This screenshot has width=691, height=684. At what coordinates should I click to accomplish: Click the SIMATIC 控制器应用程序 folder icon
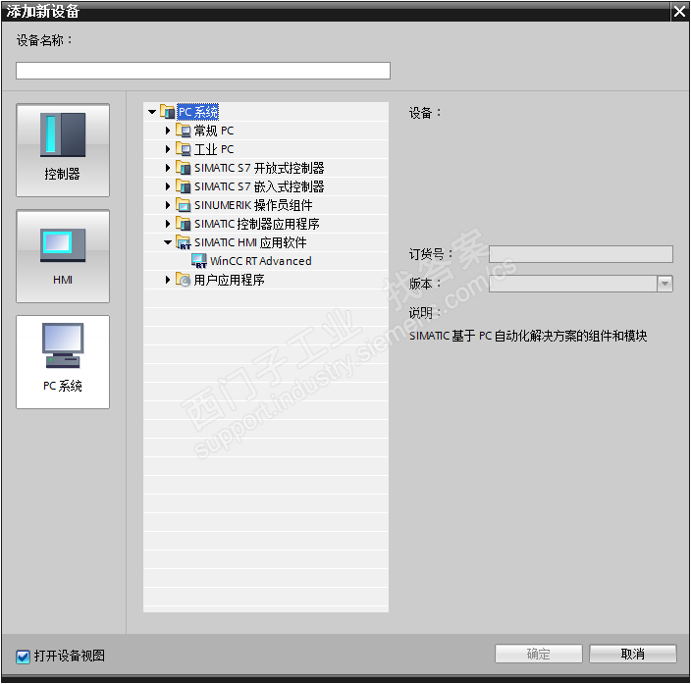click(x=183, y=224)
